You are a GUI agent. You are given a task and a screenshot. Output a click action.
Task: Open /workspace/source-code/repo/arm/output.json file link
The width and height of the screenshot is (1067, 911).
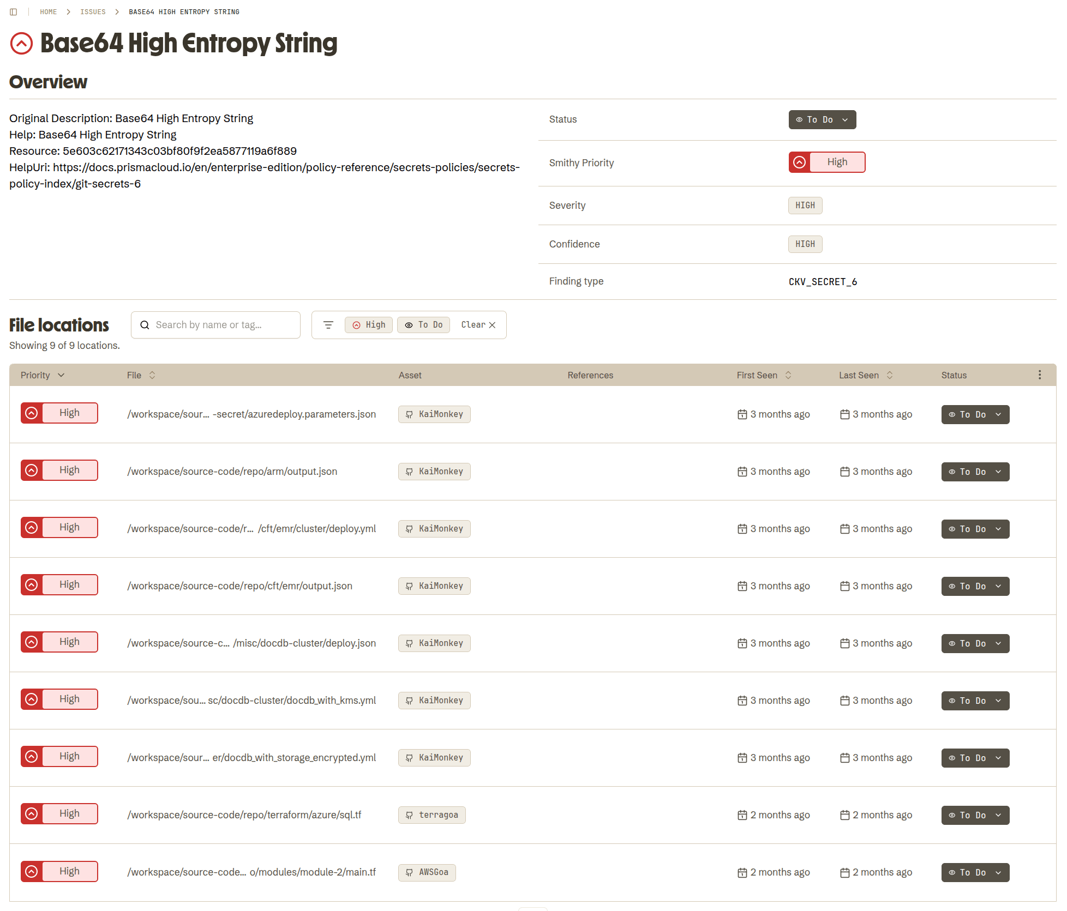232,472
